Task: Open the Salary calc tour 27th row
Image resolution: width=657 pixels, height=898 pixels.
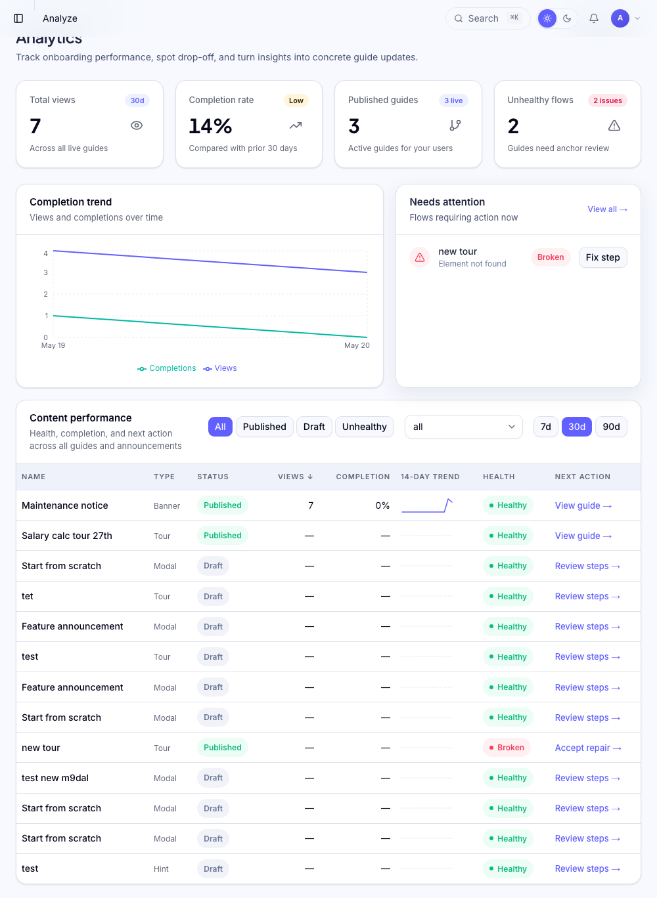Action: pyautogui.click(x=328, y=536)
